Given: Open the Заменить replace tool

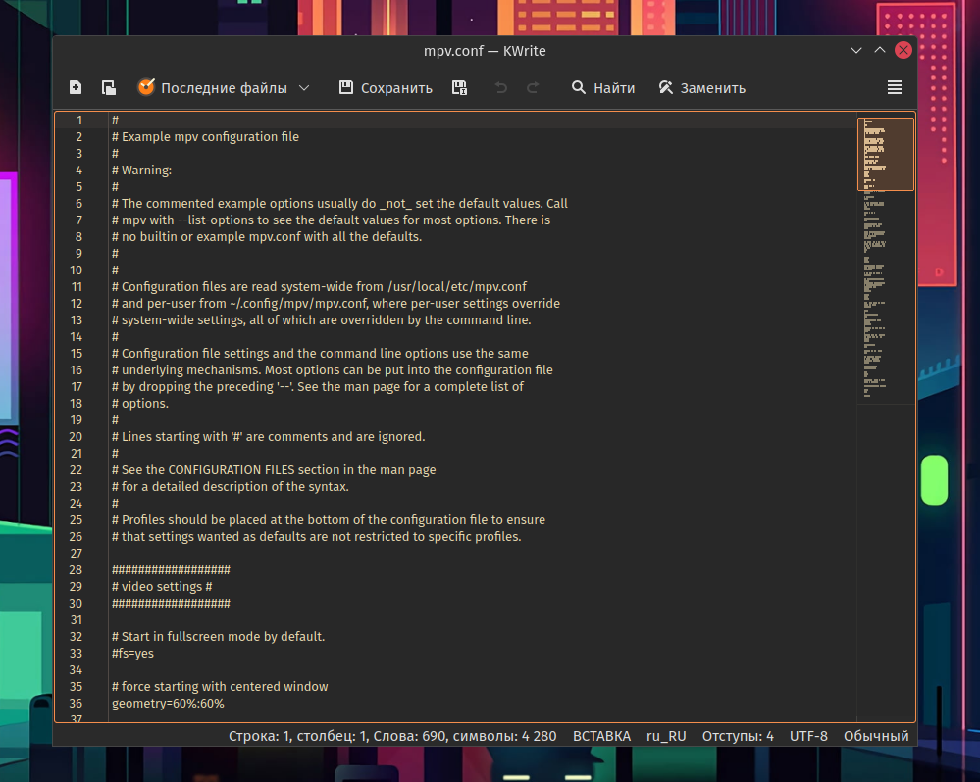Looking at the screenshot, I should pyautogui.click(x=701, y=88).
